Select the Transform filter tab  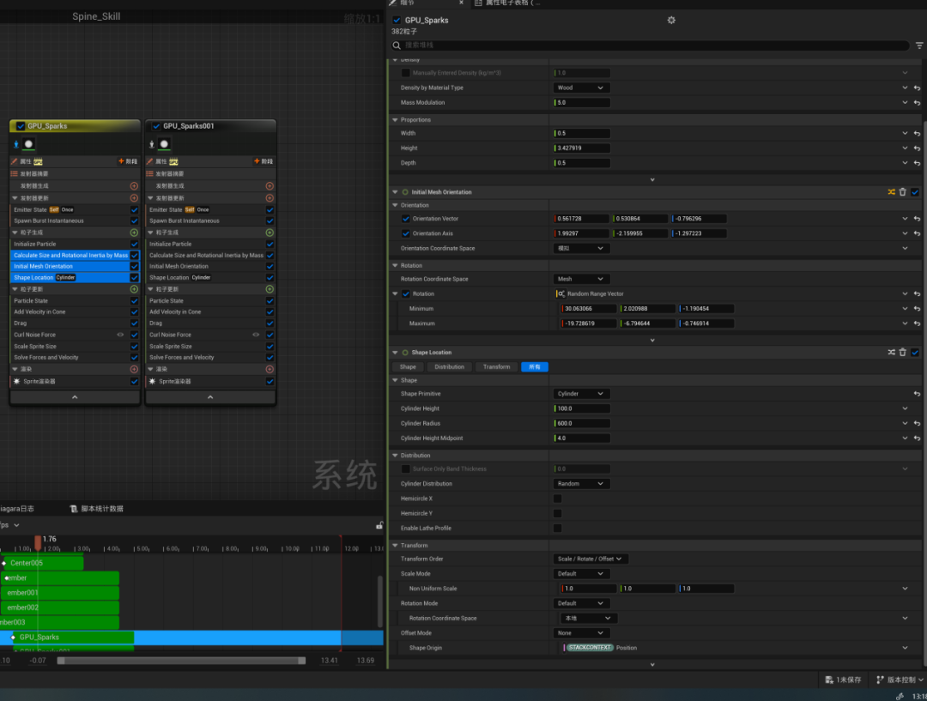pos(497,367)
